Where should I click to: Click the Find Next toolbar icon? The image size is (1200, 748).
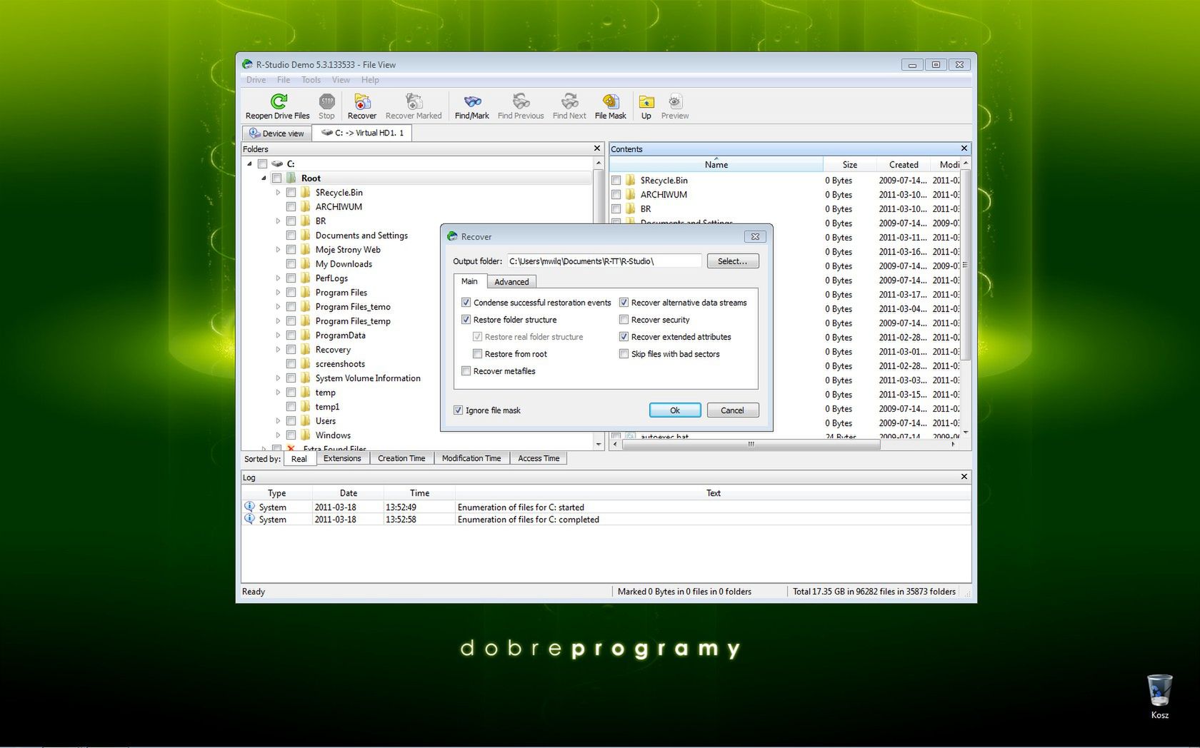[x=569, y=102]
